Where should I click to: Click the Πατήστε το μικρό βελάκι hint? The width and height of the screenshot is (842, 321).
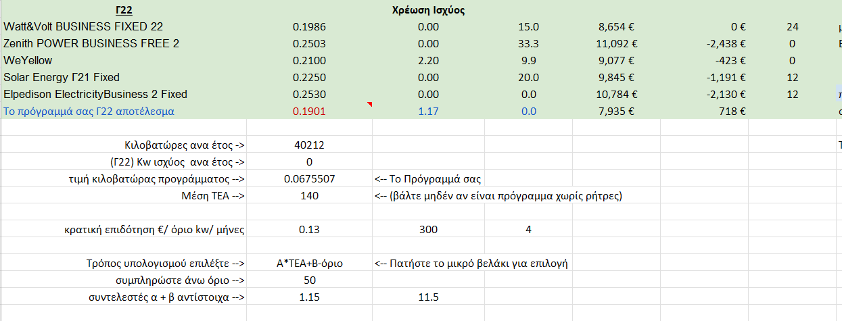[471, 264]
